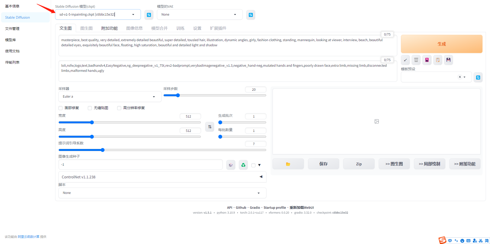Enable the 高分辨率修复 hires fix checkbox

(x=119, y=108)
